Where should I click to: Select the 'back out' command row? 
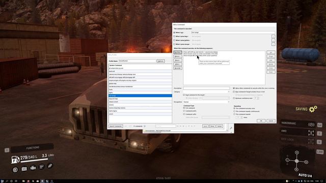click(140, 71)
